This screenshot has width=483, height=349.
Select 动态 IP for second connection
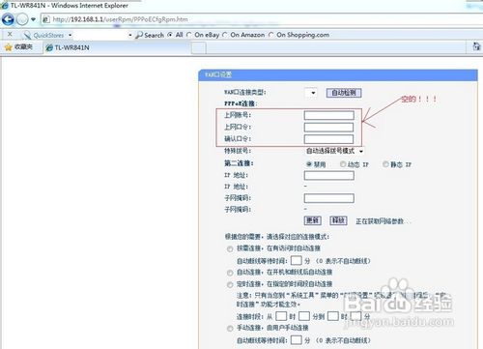click(x=343, y=164)
